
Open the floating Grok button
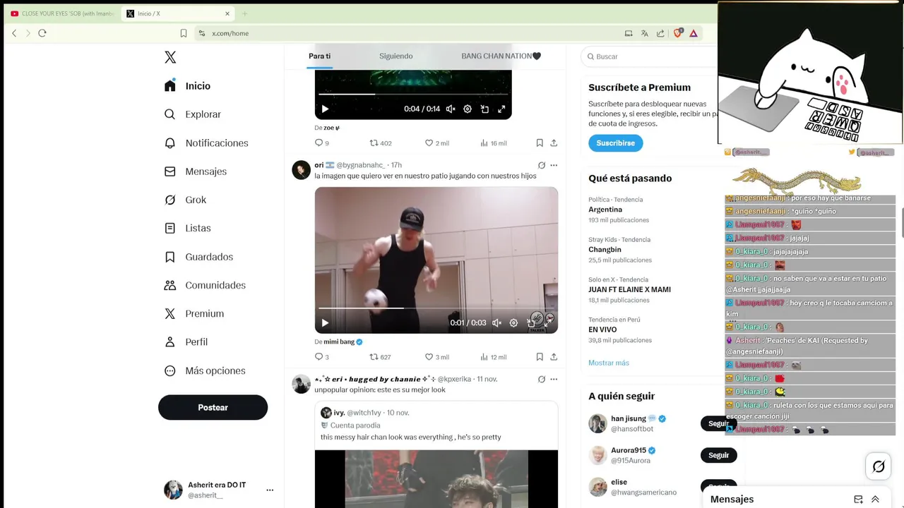(x=879, y=466)
